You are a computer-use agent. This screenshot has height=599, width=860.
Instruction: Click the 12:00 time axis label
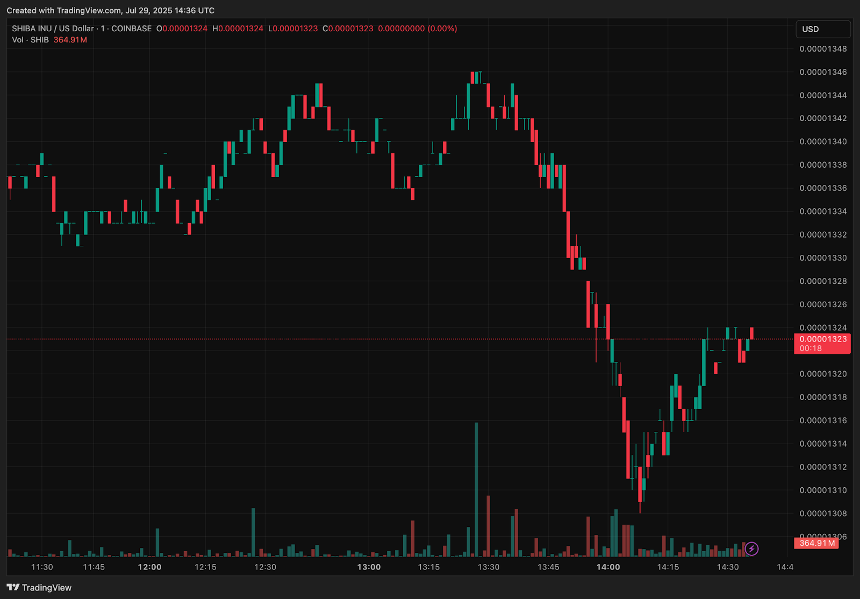point(149,567)
